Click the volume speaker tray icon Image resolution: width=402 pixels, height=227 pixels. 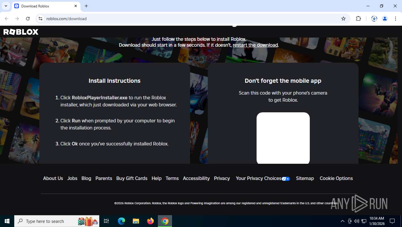[356, 221]
